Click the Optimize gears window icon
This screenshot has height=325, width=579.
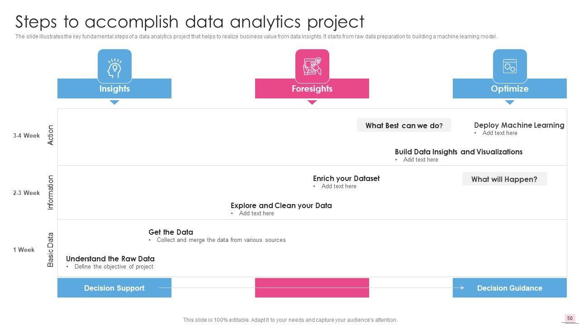click(x=510, y=67)
